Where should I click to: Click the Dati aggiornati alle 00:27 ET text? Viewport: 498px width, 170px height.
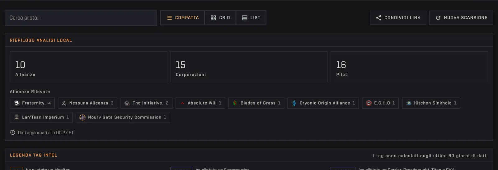coord(46,132)
